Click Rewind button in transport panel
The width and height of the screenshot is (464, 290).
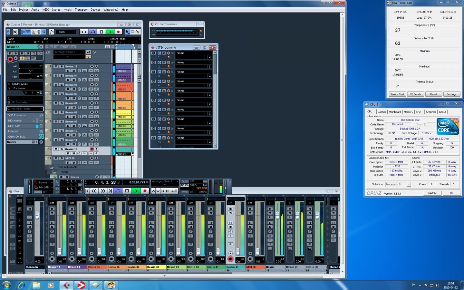tap(94, 191)
